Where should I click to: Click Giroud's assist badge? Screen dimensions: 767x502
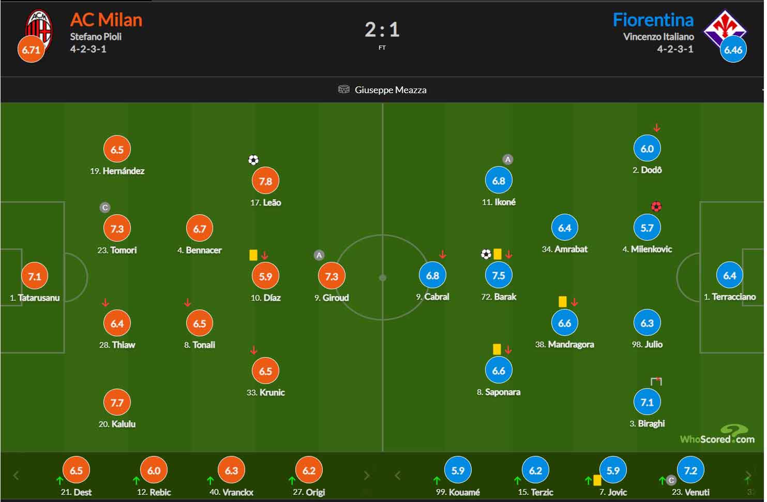(319, 255)
